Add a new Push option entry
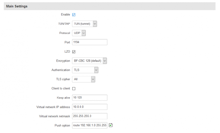This screenshot has height=133, width=220. (x=111, y=125)
